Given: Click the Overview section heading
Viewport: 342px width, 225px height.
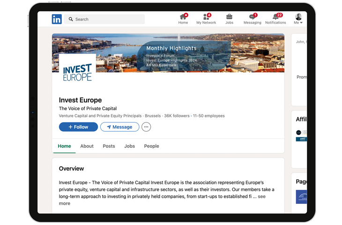Looking at the screenshot, I should (x=71, y=168).
